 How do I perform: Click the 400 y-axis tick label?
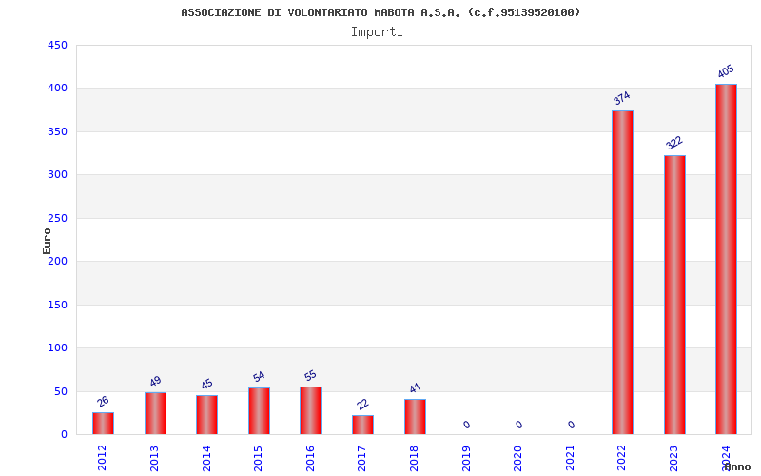click(x=57, y=88)
